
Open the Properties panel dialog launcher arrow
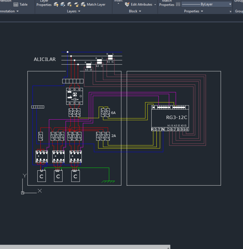[230, 12]
